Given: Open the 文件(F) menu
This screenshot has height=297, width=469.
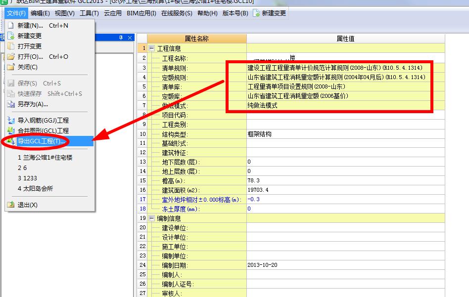Looking at the screenshot, I should coord(16,13).
